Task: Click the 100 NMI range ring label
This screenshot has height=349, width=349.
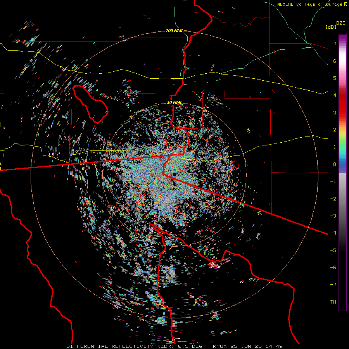Action: (174, 31)
